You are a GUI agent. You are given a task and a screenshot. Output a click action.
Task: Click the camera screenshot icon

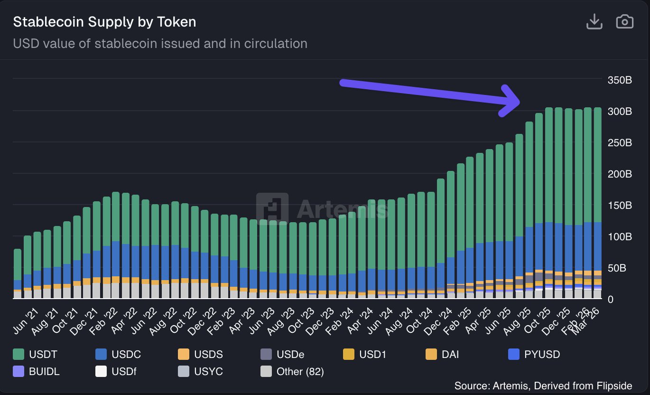pyautogui.click(x=624, y=22)
